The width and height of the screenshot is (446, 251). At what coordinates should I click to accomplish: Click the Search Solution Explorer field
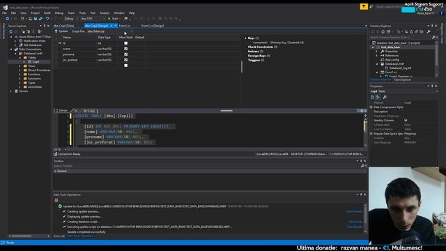(401, 37)
